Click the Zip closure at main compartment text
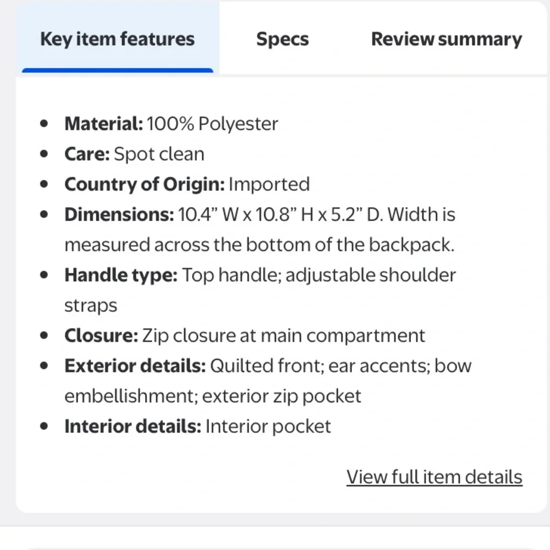Viewport: 550px width, 550px height. point(283,335)
